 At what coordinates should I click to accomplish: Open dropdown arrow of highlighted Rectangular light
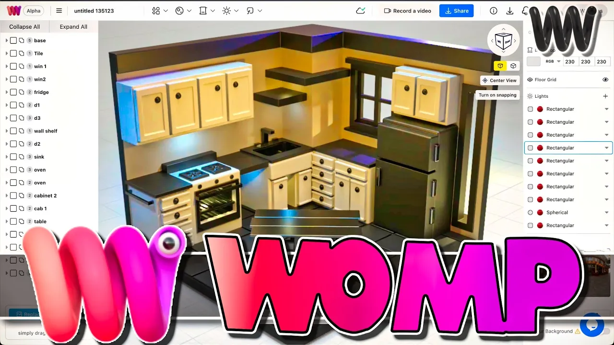pos(606,148)
